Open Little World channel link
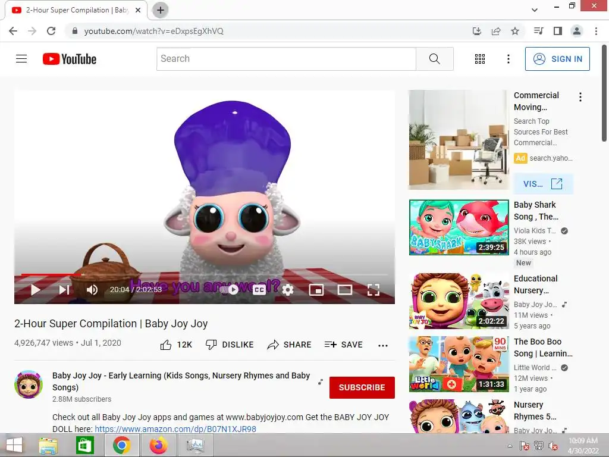Image resolution: width=609 pixels, height=457 pixels. tap(535, 368)
